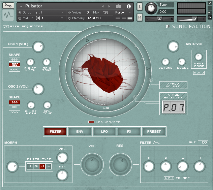Click the filter envelope S knob
The width and height of the screenshot is (213, 190).
click(183, 166)
